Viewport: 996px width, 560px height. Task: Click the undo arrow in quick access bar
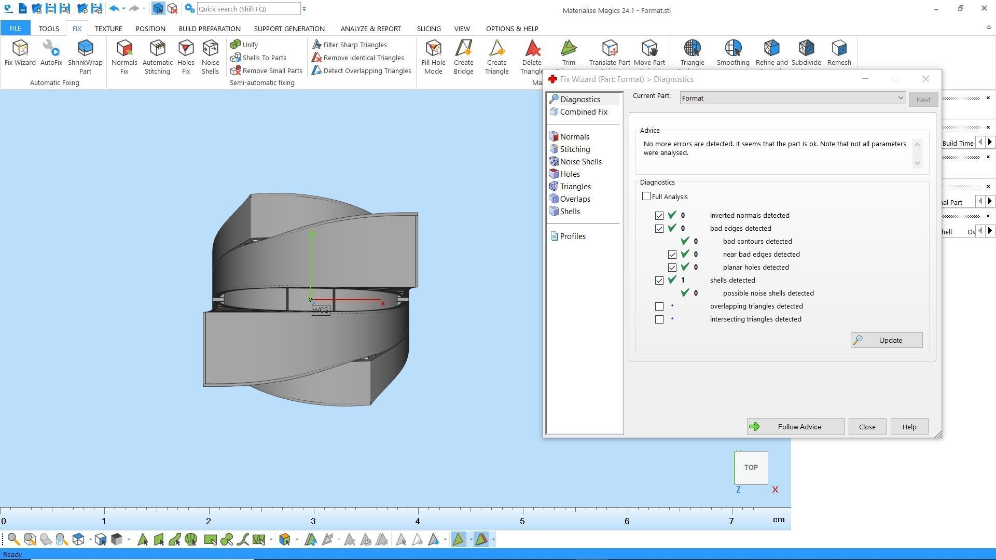(x=114, y=9)
